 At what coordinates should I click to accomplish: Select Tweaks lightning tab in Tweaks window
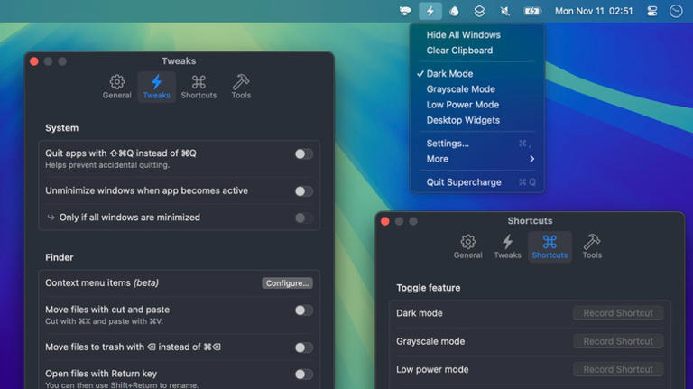click(156, 87)
